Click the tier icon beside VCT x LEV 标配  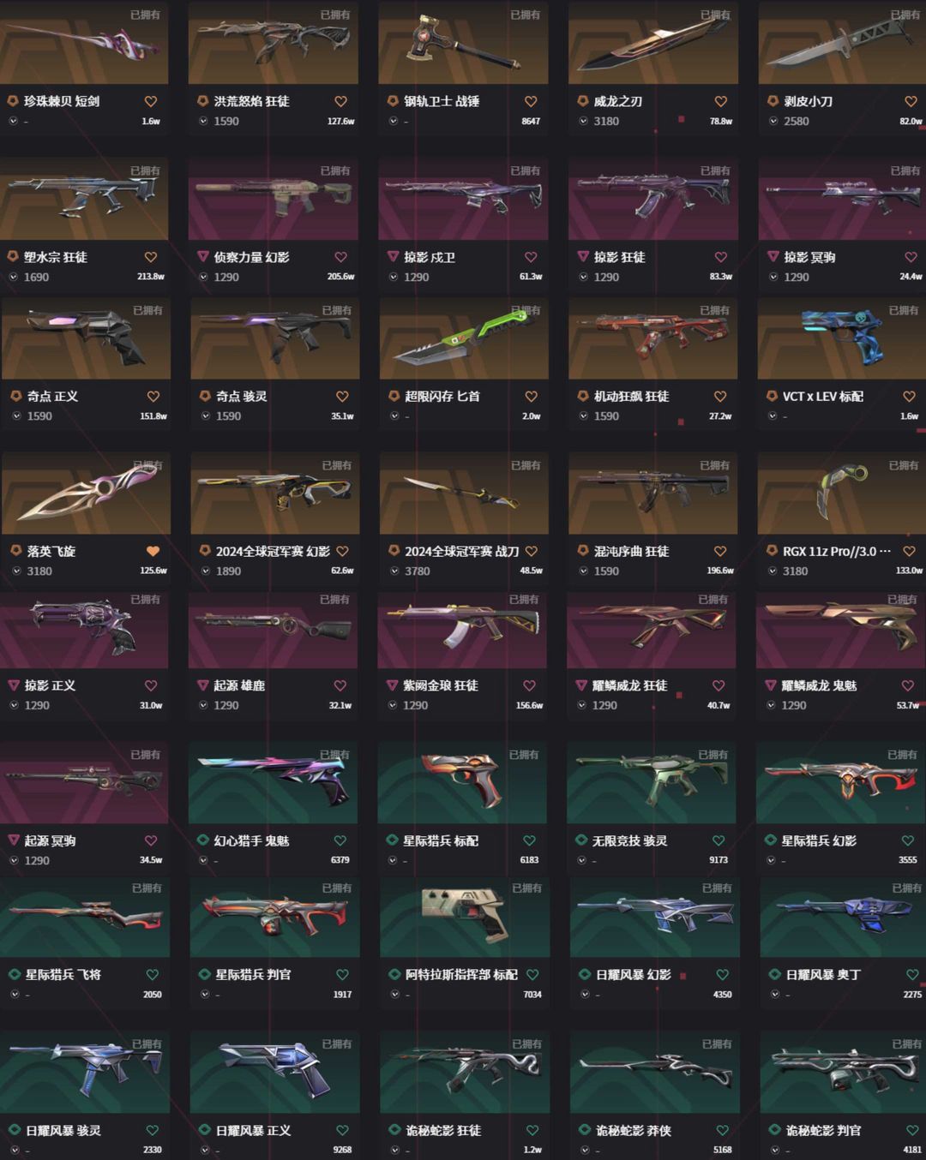pos(772,396)
